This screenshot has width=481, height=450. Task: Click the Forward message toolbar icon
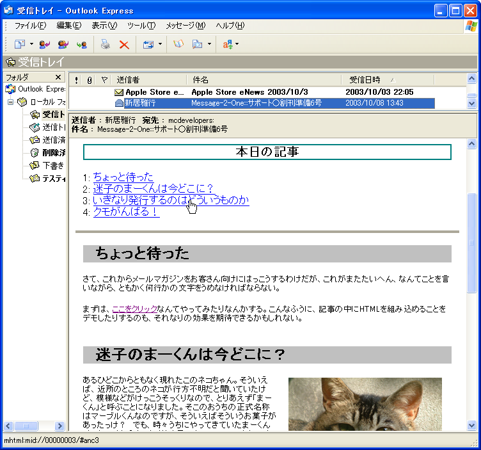coord(81,44)
